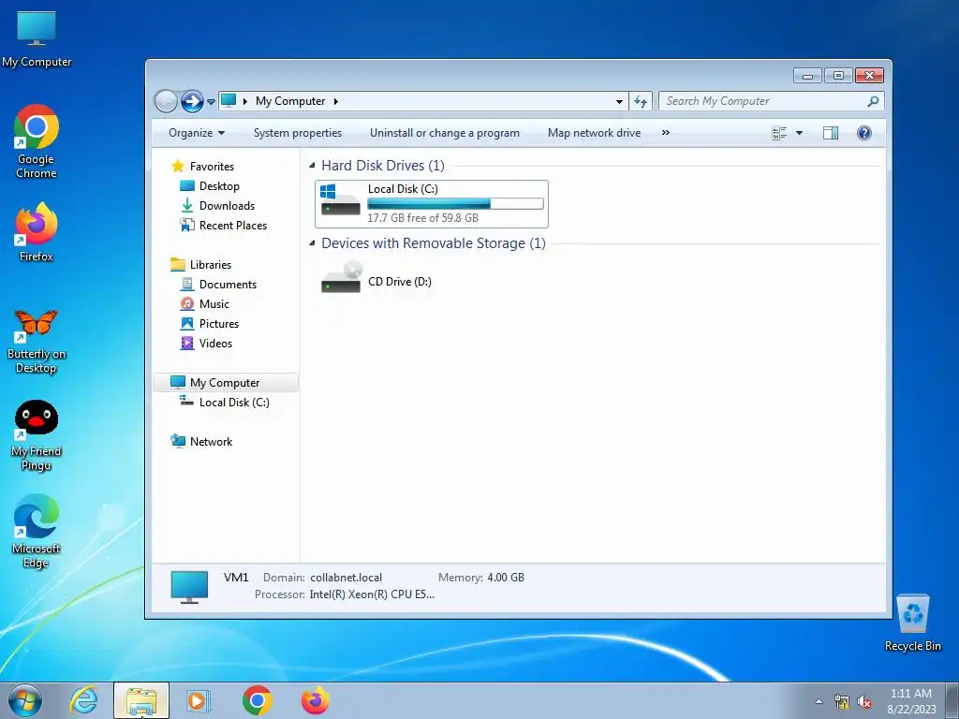
Task: Open address bar history dropdown
Action: coord(619,101)
